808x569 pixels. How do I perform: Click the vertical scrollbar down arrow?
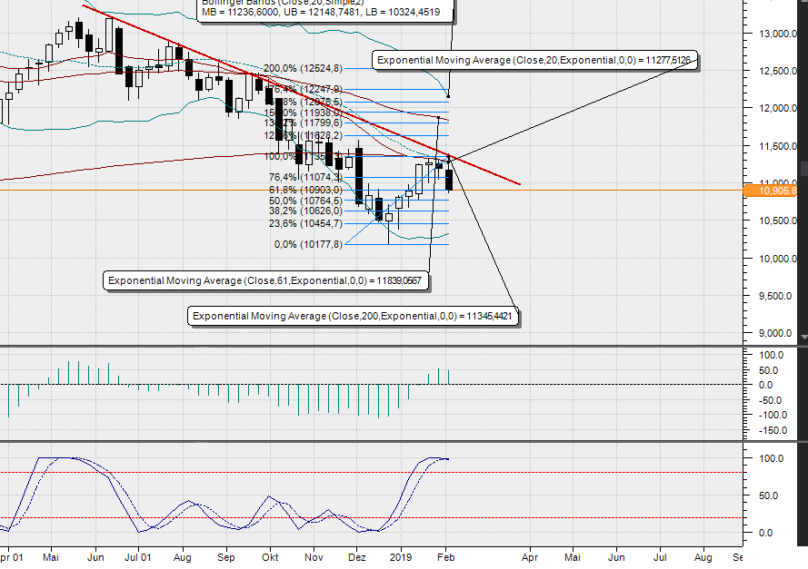[803, 337]
